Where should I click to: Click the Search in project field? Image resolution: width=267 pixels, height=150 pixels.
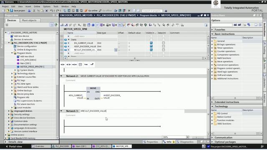152,11
